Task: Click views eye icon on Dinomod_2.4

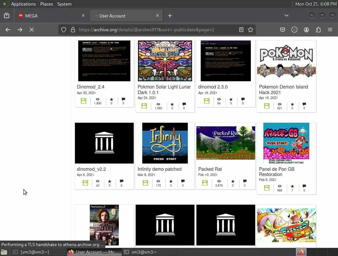Action: pos(98,99)
